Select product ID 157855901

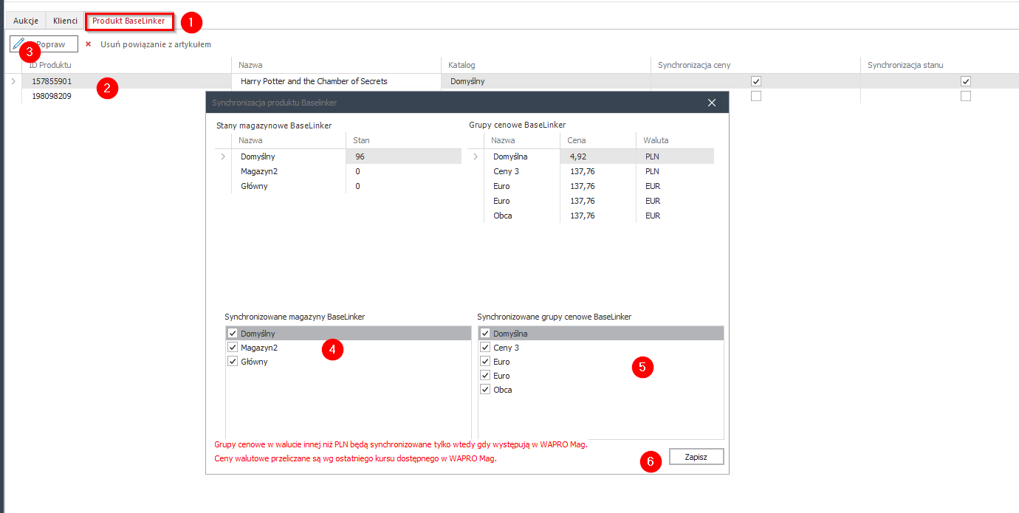click(x=52, y=81)
